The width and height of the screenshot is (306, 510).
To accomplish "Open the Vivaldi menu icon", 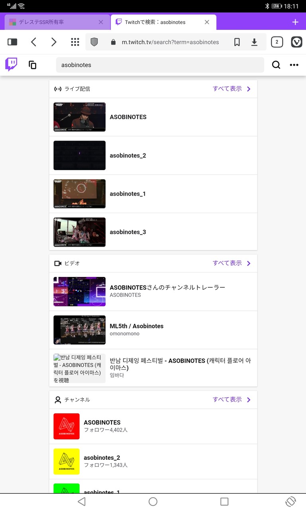I will click(296, 42).
